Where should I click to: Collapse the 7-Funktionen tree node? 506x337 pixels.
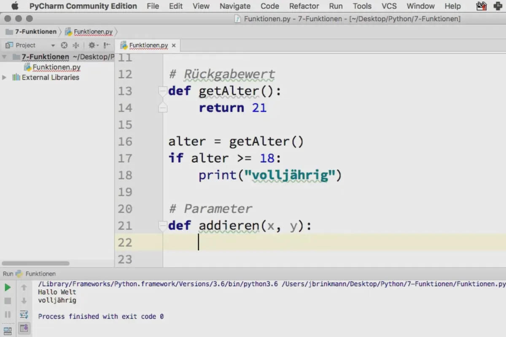point(4,57)
